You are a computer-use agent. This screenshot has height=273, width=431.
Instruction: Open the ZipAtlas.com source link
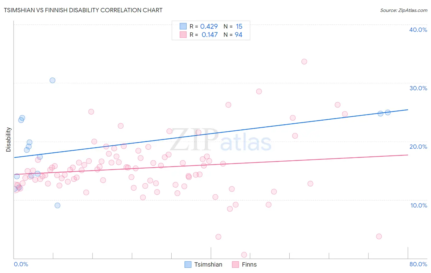[404, 10]
